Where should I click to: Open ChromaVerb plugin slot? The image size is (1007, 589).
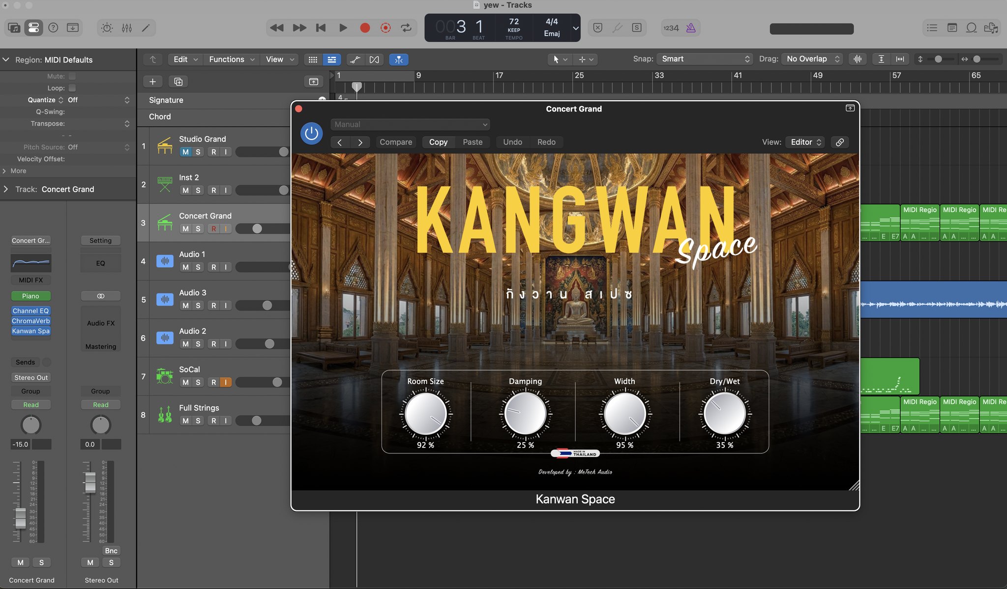click(30, 321)
